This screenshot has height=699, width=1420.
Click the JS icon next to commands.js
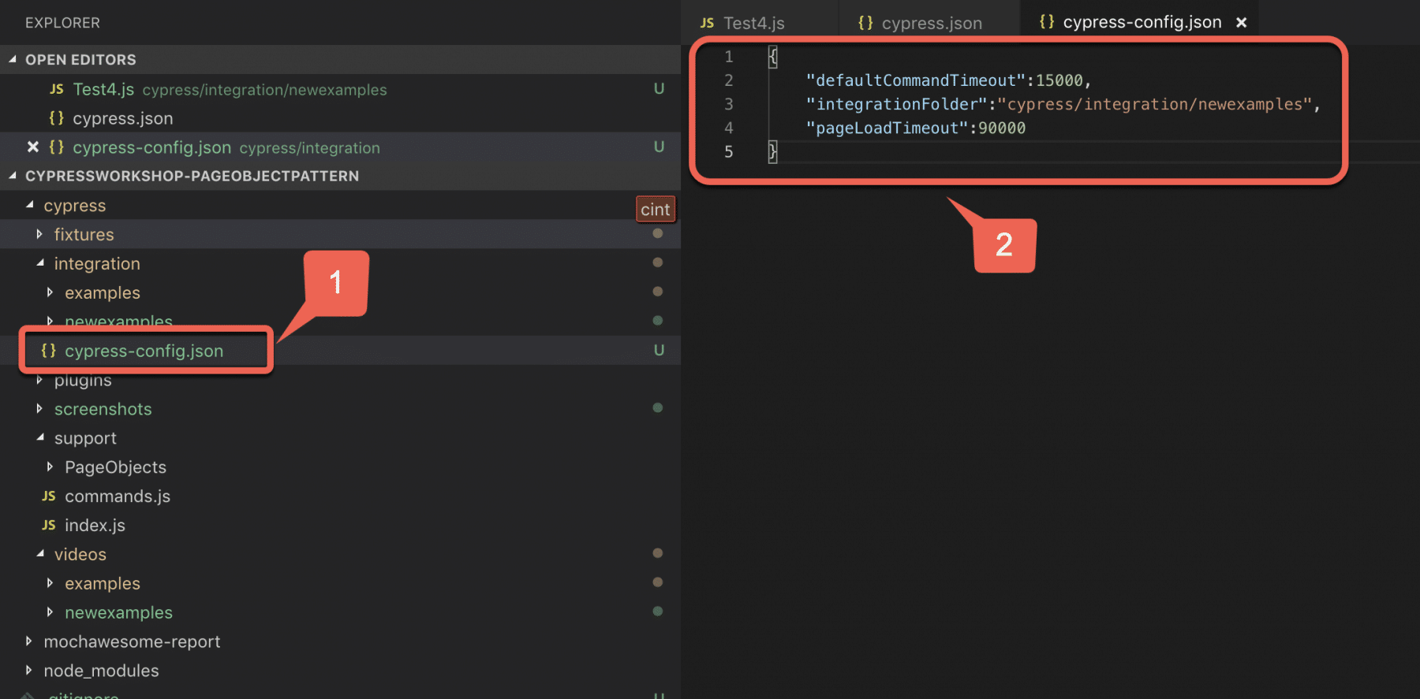pyautogui.click(x=48, y=496)
